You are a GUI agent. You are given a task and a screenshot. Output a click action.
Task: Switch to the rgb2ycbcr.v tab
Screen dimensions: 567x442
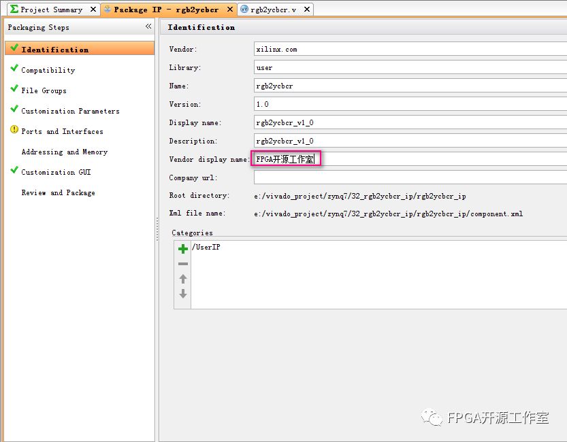pos(273,10)
